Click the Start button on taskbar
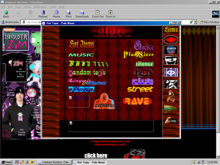220x165 pixels. coord(6,162)
